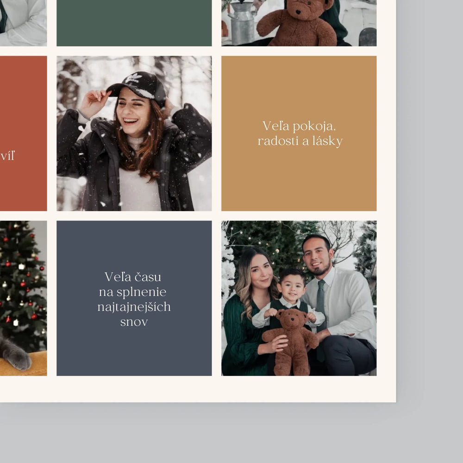Click the cream poster bottom border

point(198,389)
